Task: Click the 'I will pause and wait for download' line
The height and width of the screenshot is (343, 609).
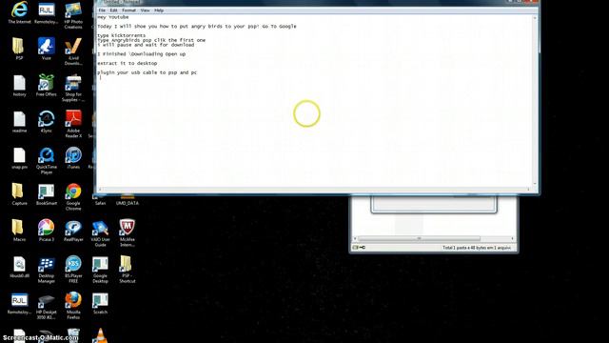Action: [x=146, y=45]
